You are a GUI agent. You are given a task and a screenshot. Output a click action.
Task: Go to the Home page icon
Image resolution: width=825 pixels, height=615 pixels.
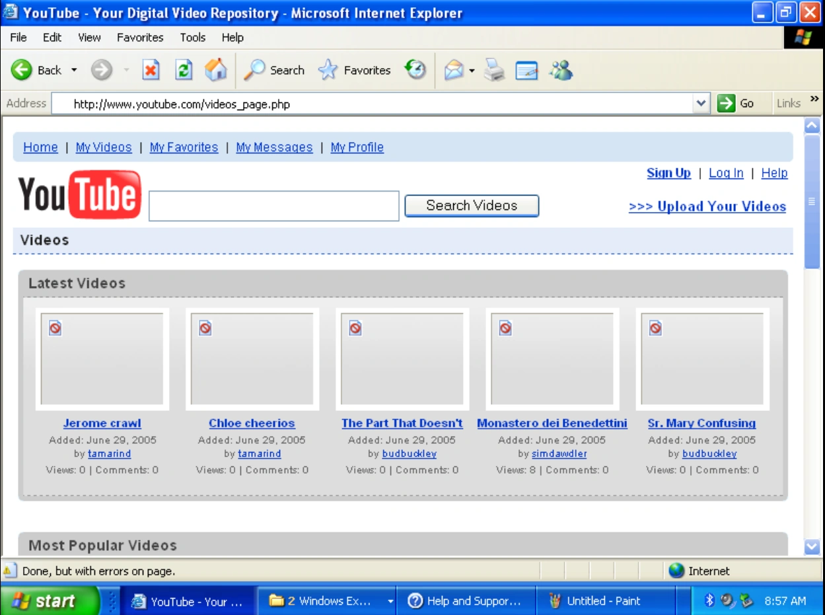[215, 70]
